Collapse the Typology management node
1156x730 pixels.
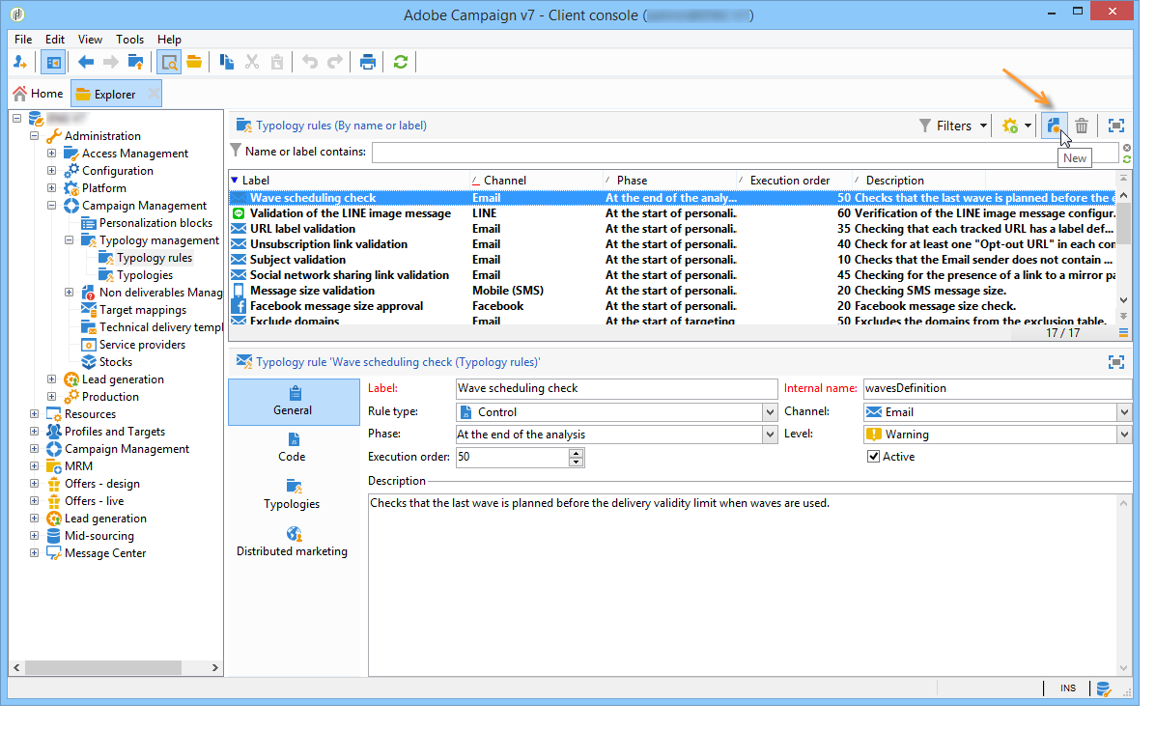[69, 240]
